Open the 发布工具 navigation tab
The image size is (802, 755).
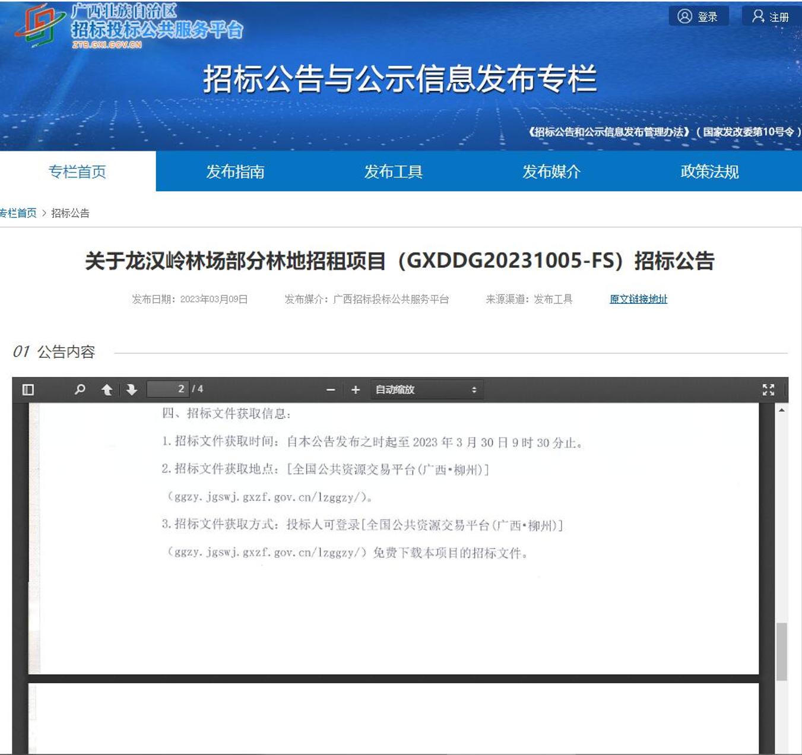(393, 172)
